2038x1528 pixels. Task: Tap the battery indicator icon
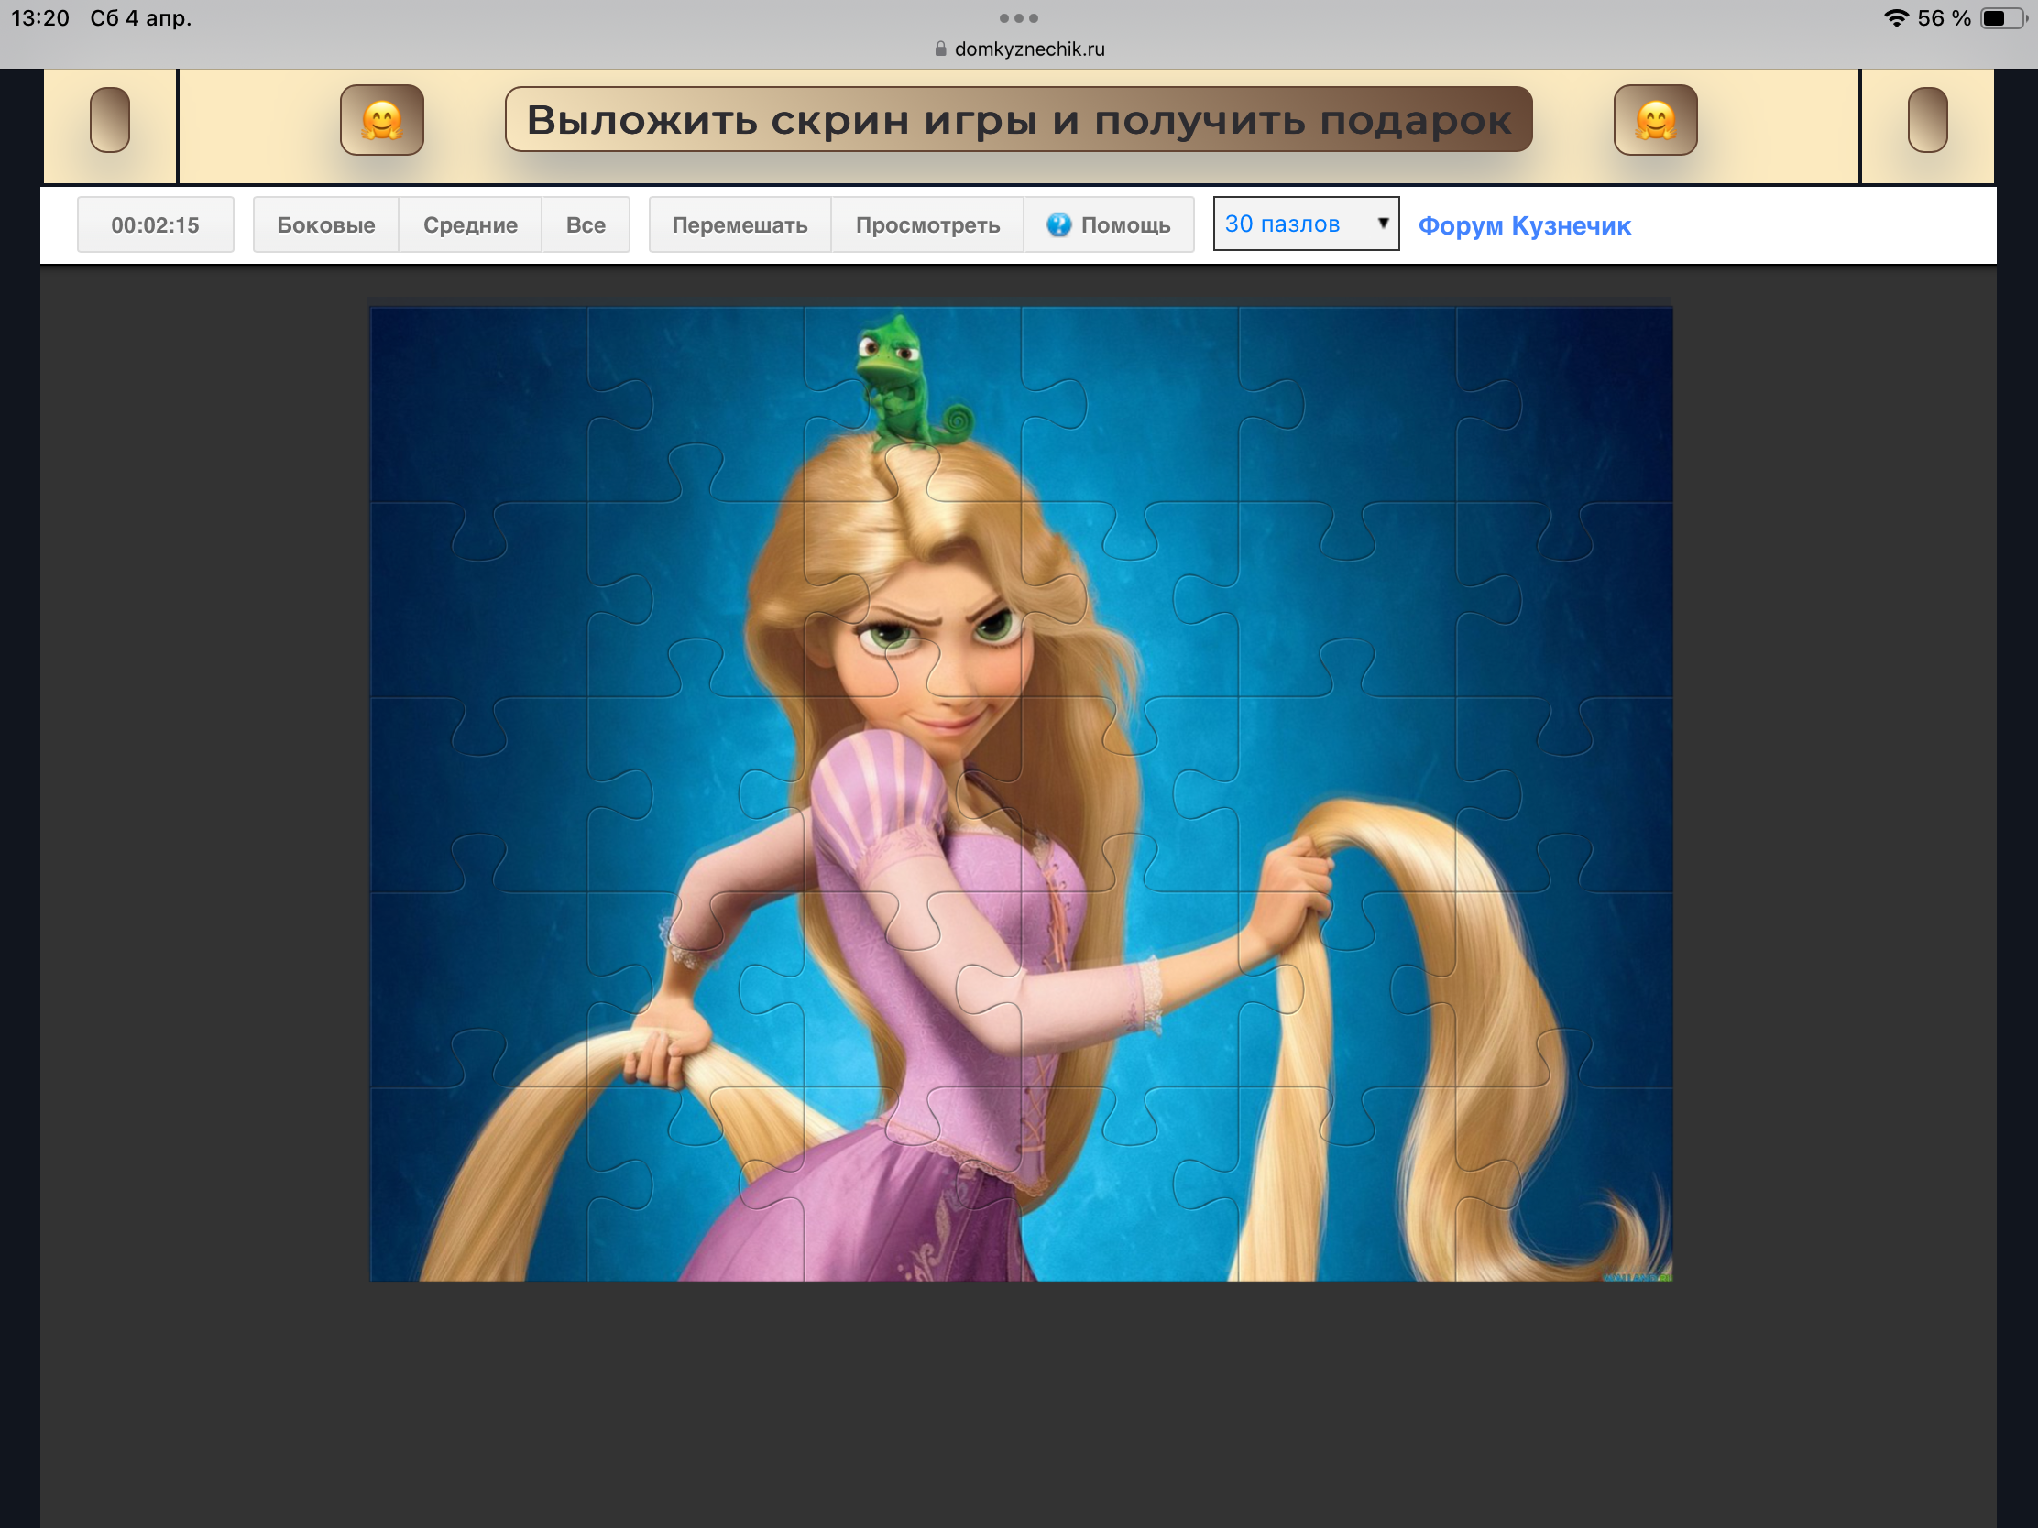2003,18
